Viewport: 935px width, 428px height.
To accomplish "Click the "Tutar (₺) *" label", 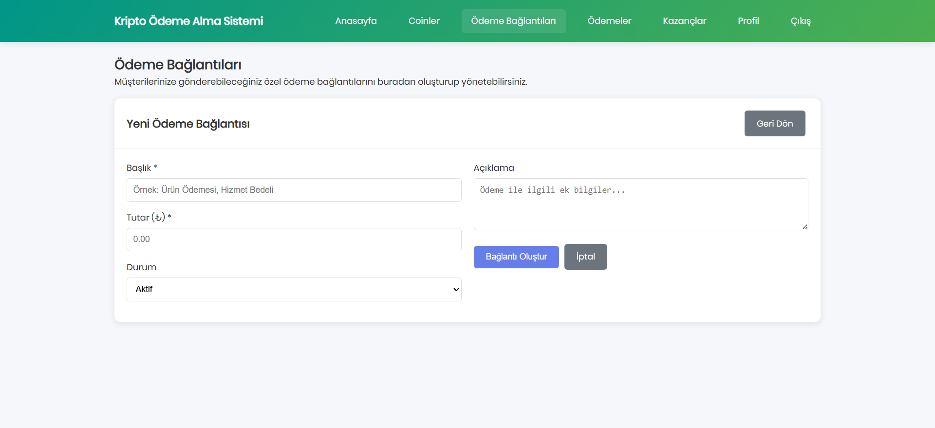I will pyautogui.click(x=149, y=218).
